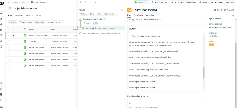Expand trace panel to fullscreen
Image resolution: width=237 pixels, height=108 pixels.
[x=85, y=2]
